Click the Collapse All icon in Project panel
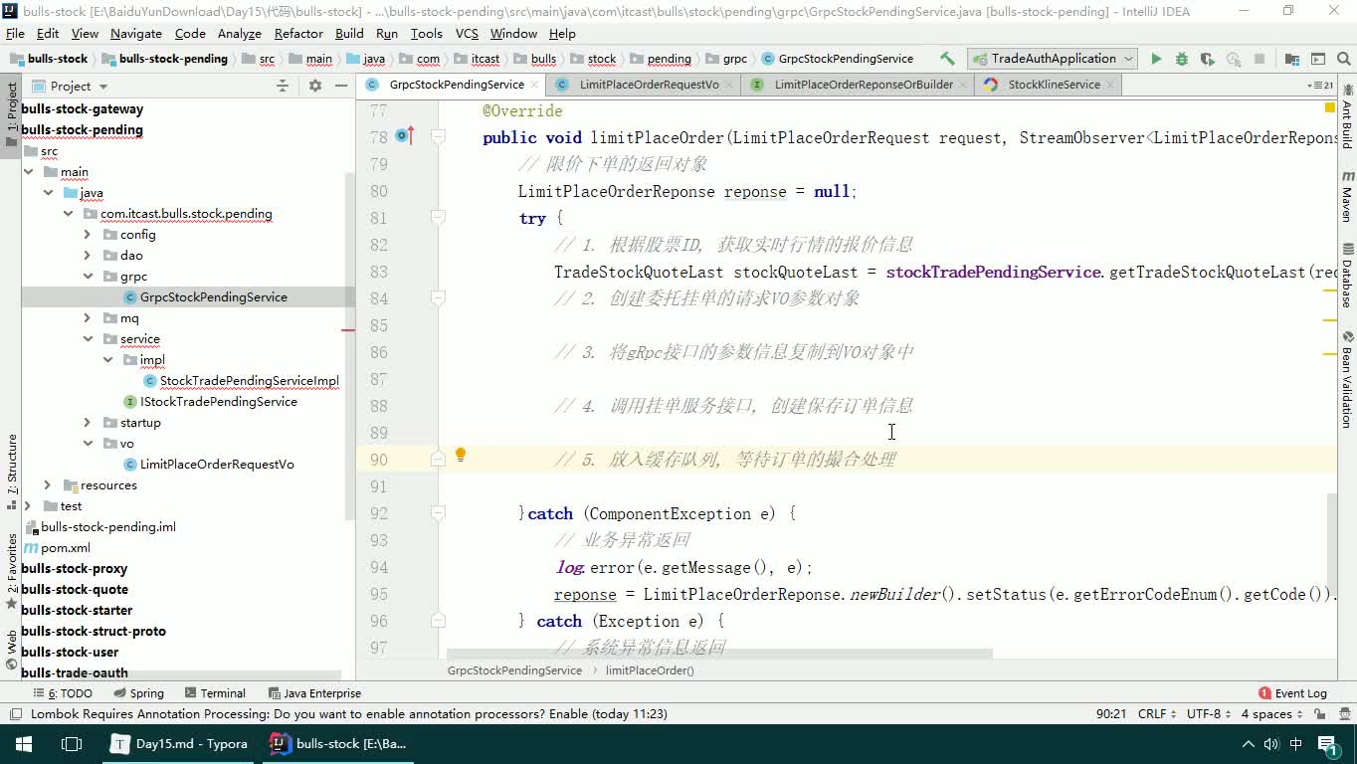The width and height of the screenshot is (1357, 764). click(283, 86)
